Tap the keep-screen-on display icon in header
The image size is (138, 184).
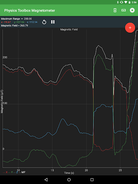[x=124, y=10]
